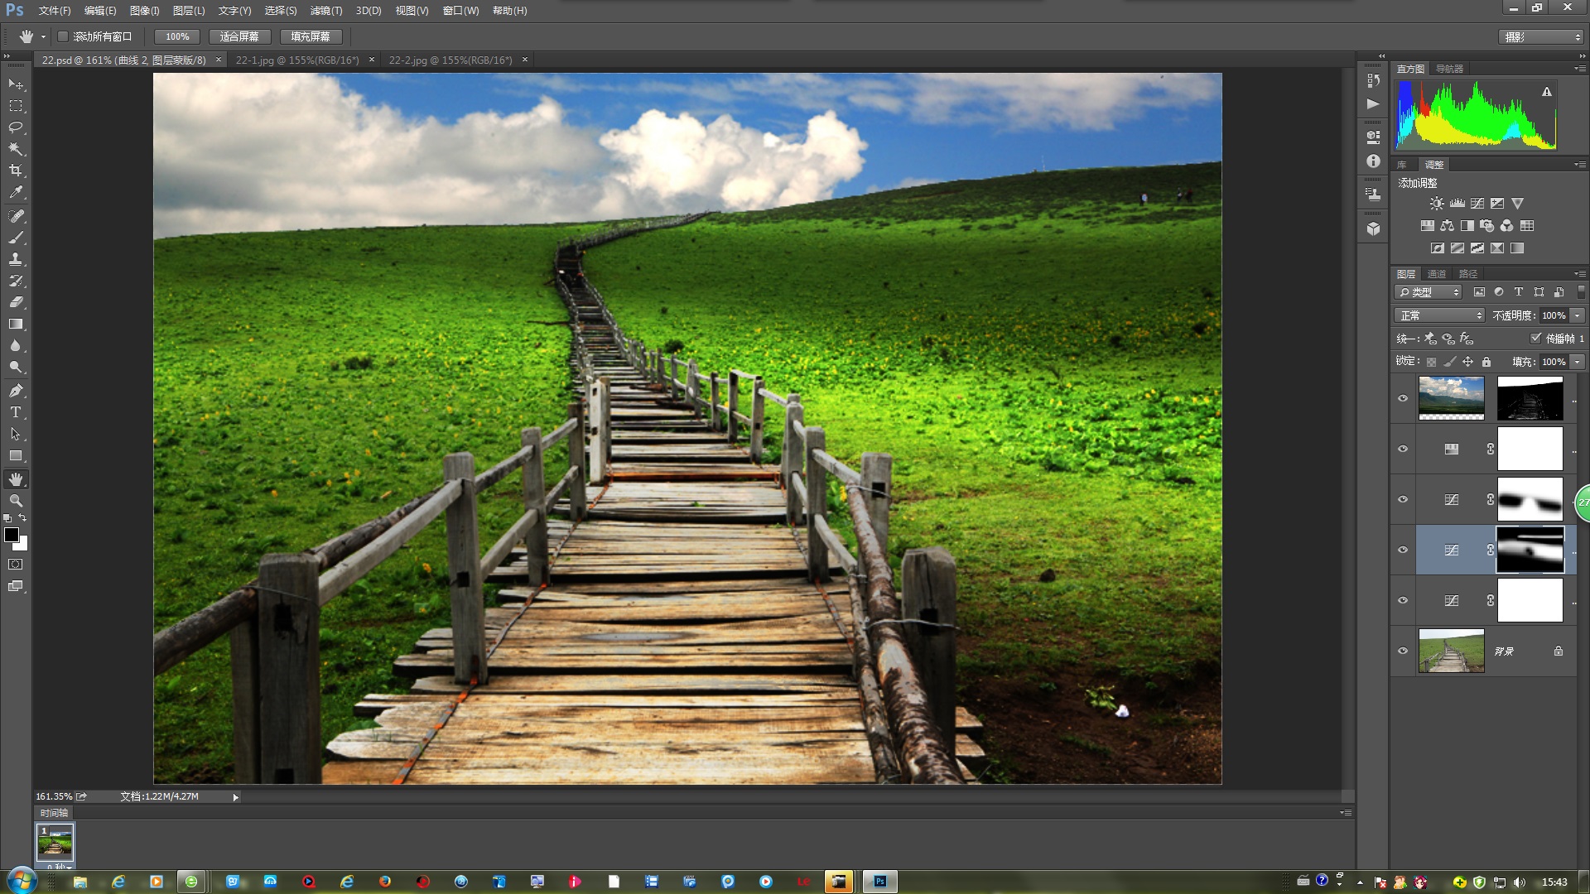
Task: Select the Crop tool
Action: tap(16, 171)
